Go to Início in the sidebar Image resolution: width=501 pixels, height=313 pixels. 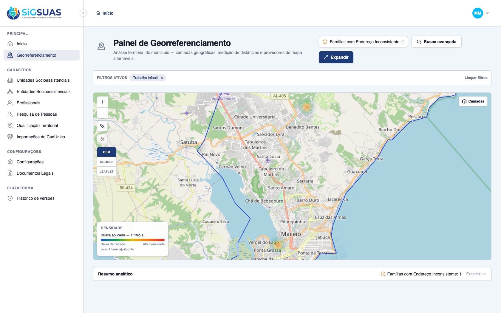coord(41,44)
